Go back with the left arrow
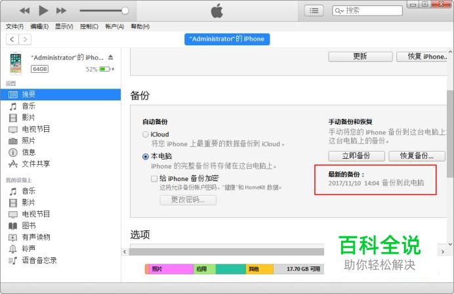The image size is (454, 294). point(12,39)
